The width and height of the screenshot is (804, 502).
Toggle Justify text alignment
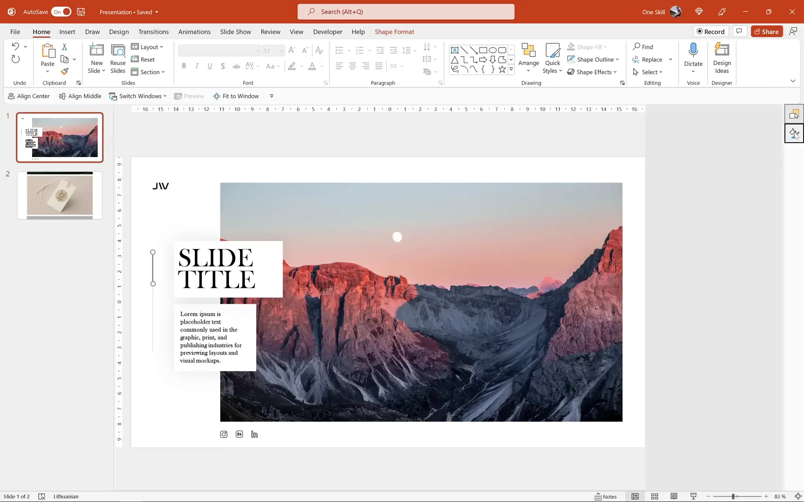click(x=379, y=66)
